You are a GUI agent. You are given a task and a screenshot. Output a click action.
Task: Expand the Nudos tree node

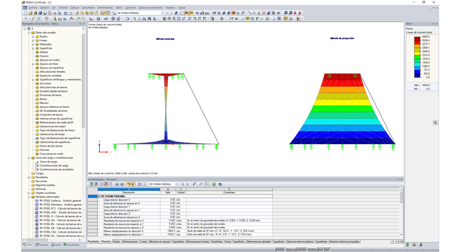(33, 36)
